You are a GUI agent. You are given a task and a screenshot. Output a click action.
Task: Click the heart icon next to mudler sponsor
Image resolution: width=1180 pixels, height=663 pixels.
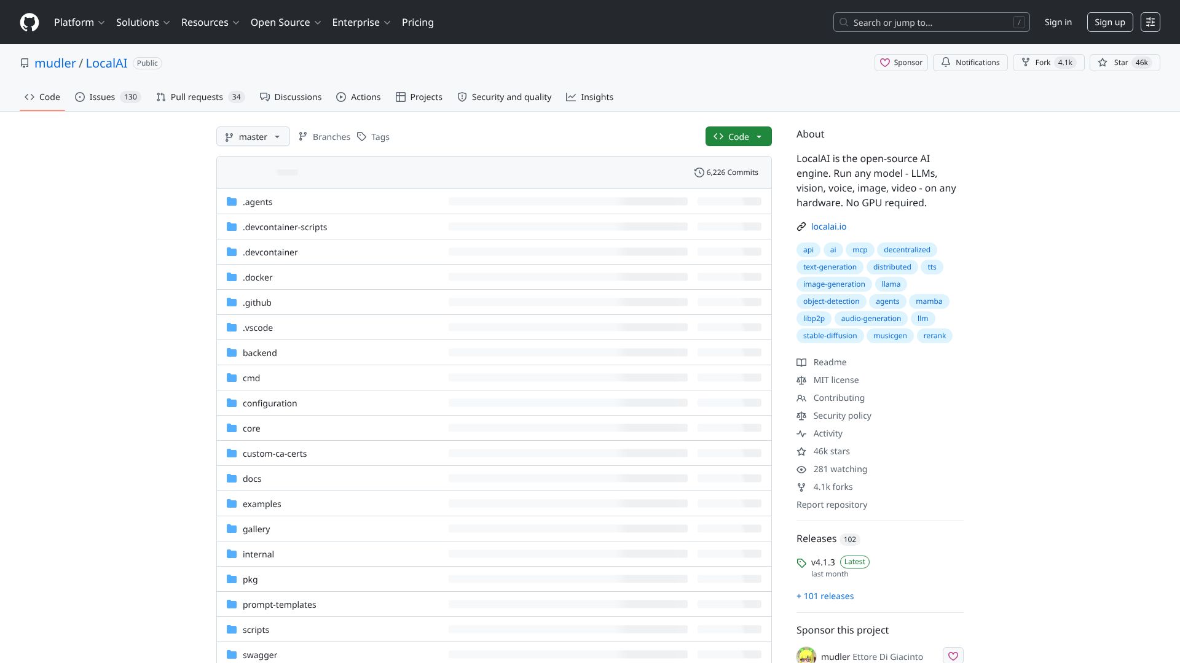(x=953, y=656)
